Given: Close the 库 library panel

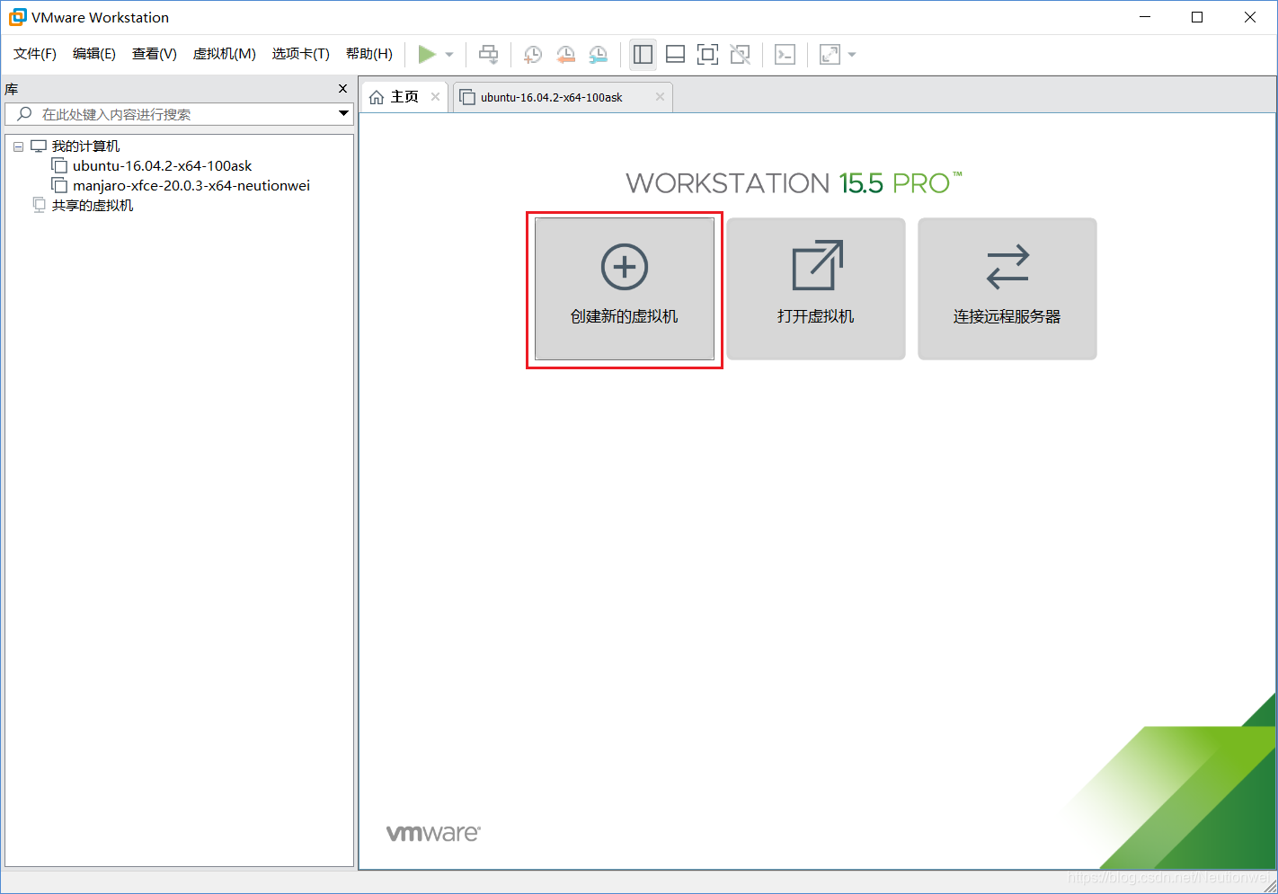Looking at the screenshot, I should [342, 89].
